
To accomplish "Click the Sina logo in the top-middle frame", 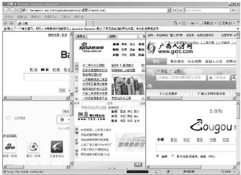I will pos(91,47).
